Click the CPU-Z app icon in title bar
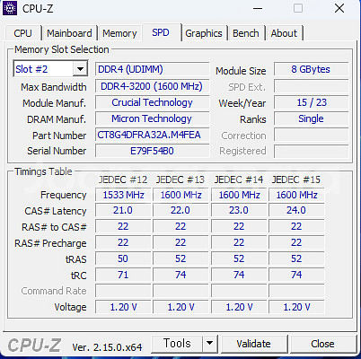The height and width of the screenshot is (359, 361). [x=10, y=8]
